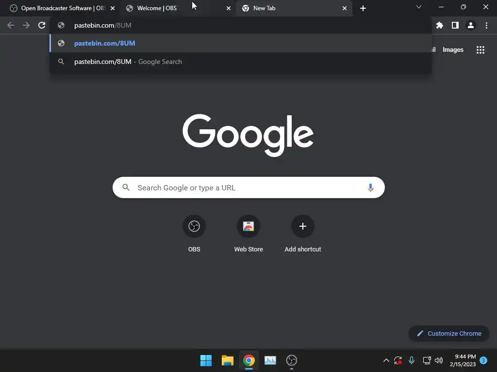Viewport: 497px width, 372px height.
Task: Open the network tray icon
Action: (427, 360)
